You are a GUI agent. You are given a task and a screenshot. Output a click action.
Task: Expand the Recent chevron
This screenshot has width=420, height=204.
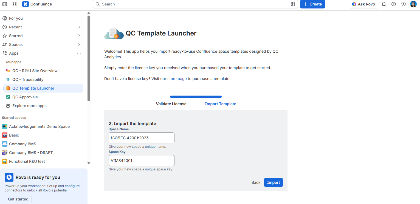79,27
